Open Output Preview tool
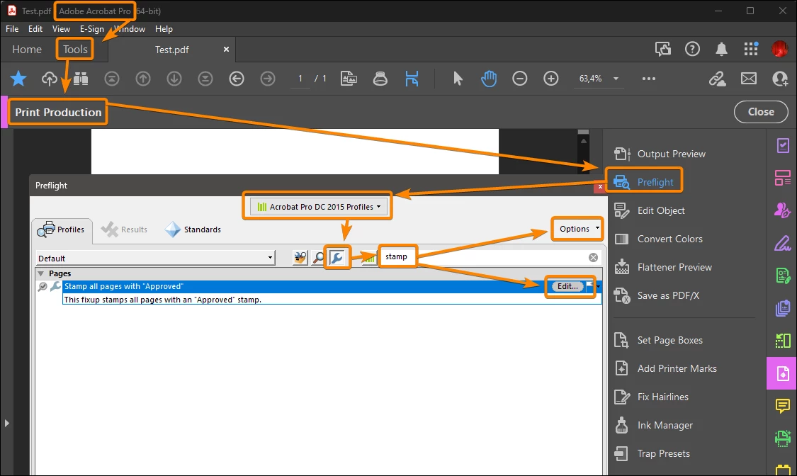The height and width of the screenshot is (476, 797). (660, 154)
